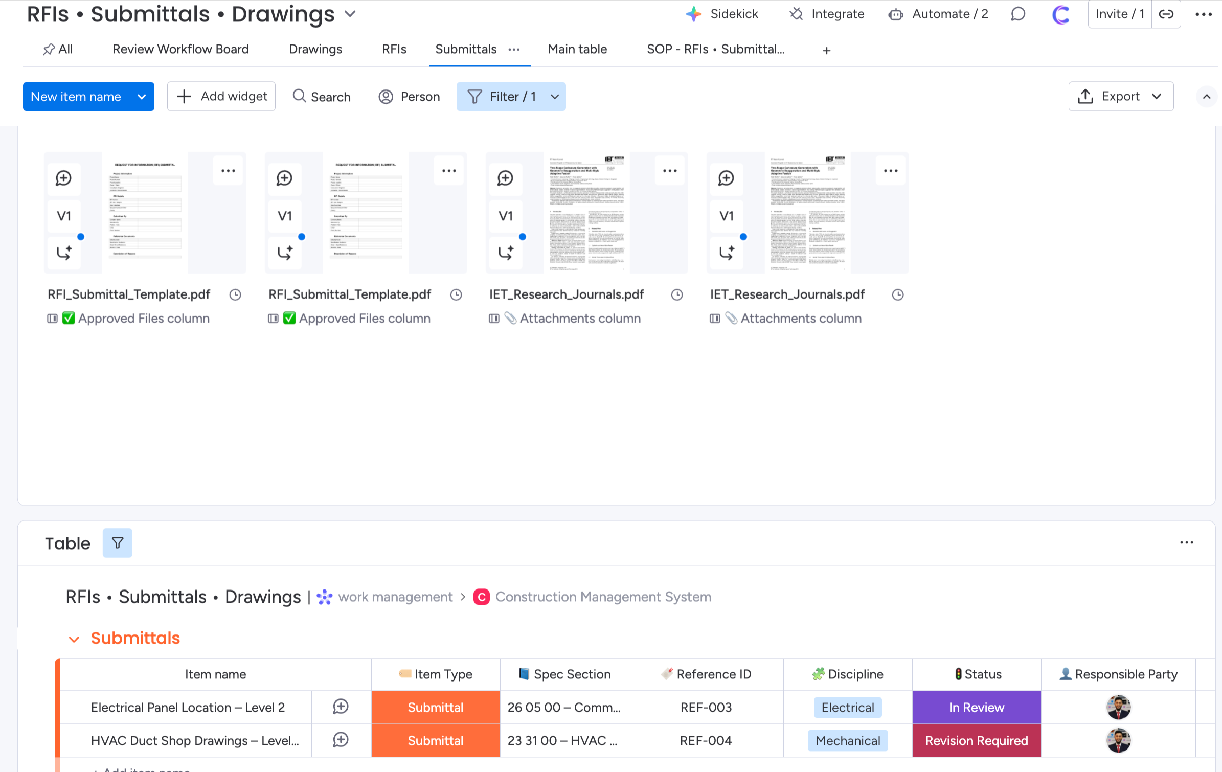Open the second RFI_Submittal_Template.pdf thumbnail
1222x772 pixels.
[x=366, y=212]
